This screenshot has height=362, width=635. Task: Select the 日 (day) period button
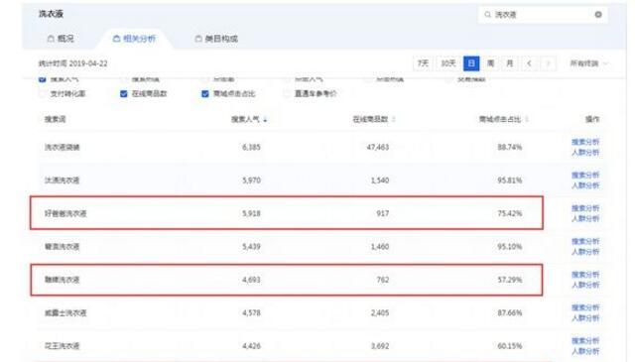(x=471, y=63)
